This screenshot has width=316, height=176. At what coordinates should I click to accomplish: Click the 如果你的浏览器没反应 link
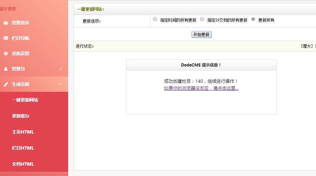201,88
